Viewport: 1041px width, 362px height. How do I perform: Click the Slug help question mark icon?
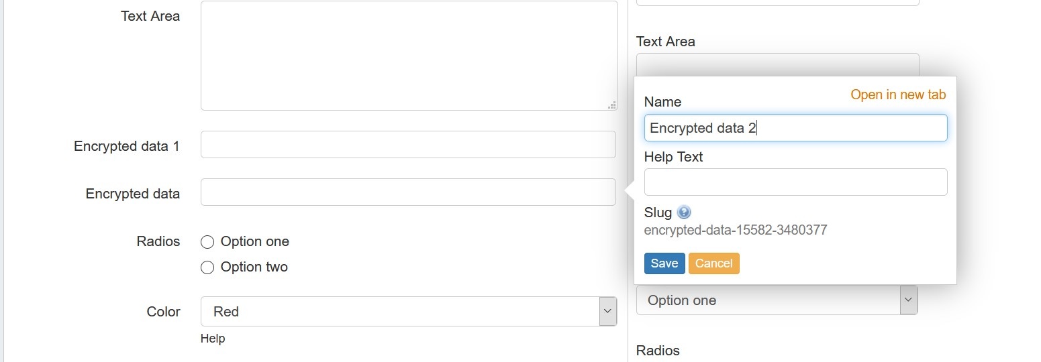pos(684,213)
